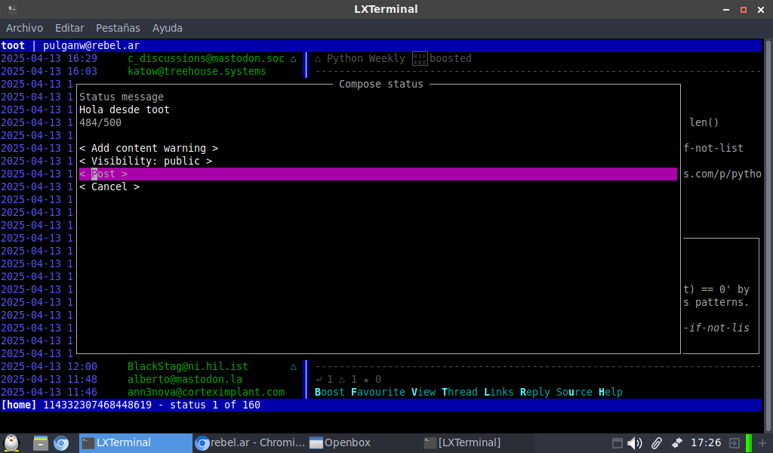Click the network connection tray icon
Image resolution: width=773 pixels, height=453 pixels.
point(677,443)
